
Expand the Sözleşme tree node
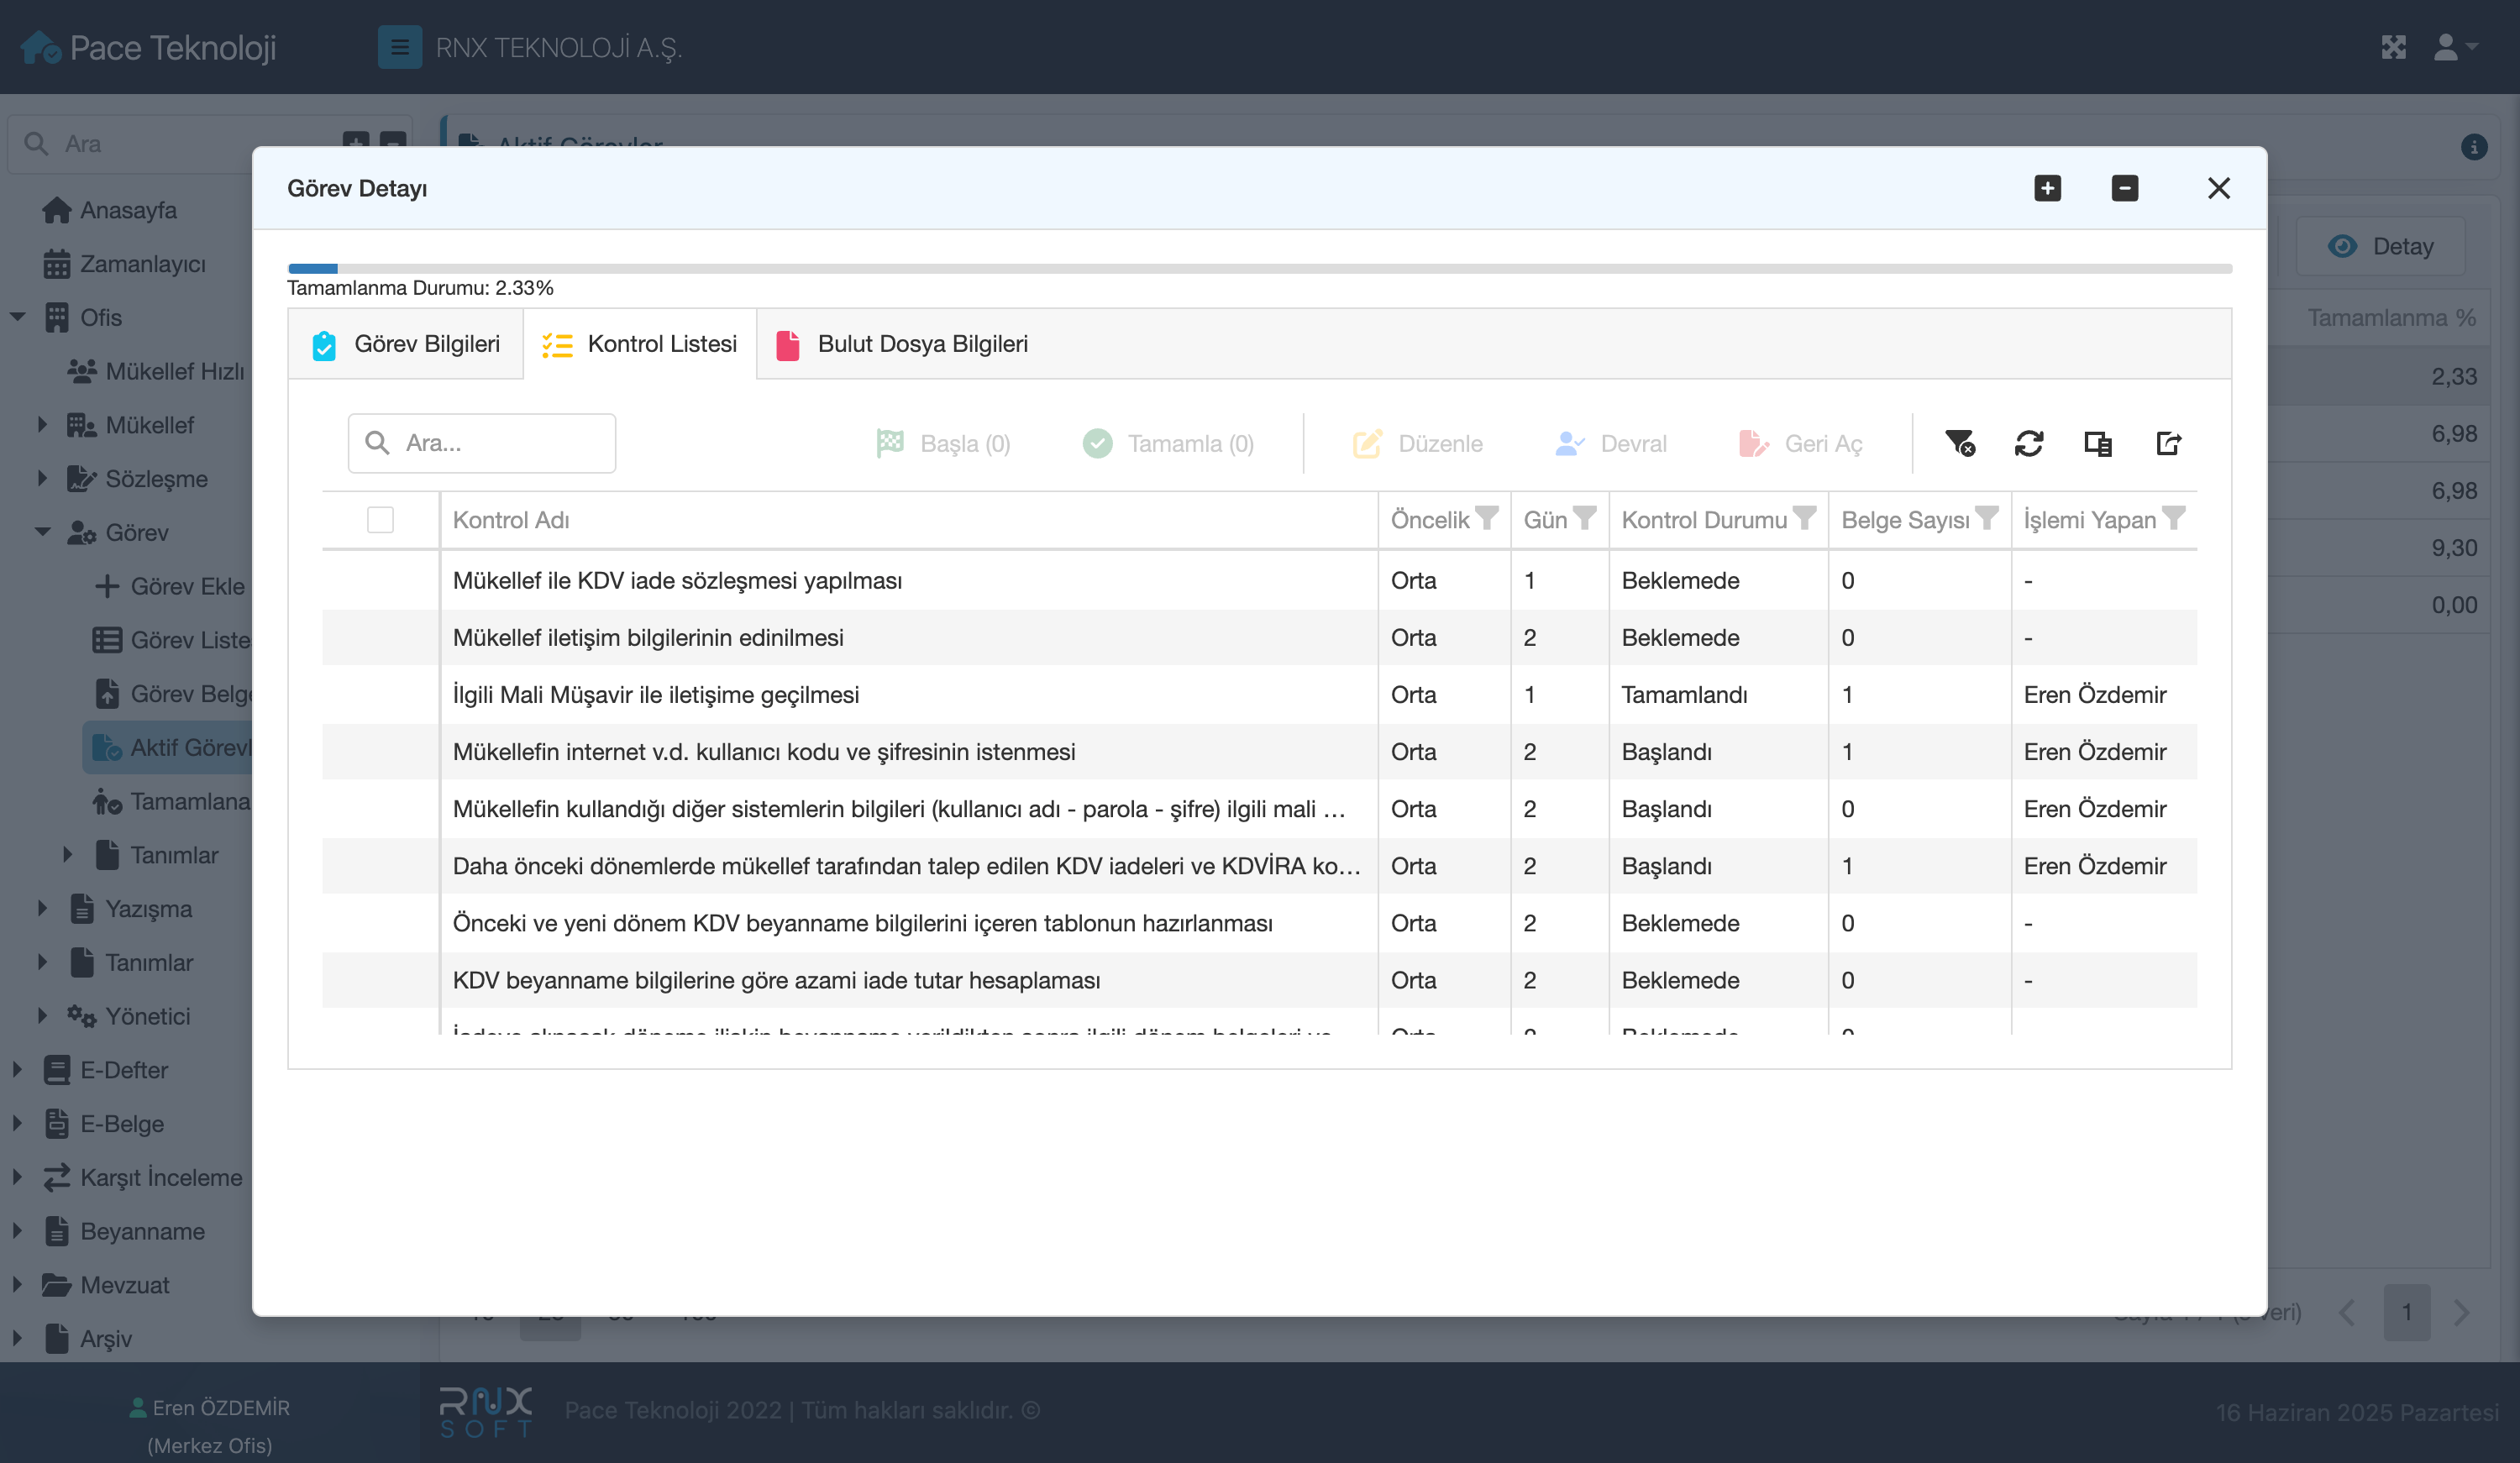(x=42, y=478)
